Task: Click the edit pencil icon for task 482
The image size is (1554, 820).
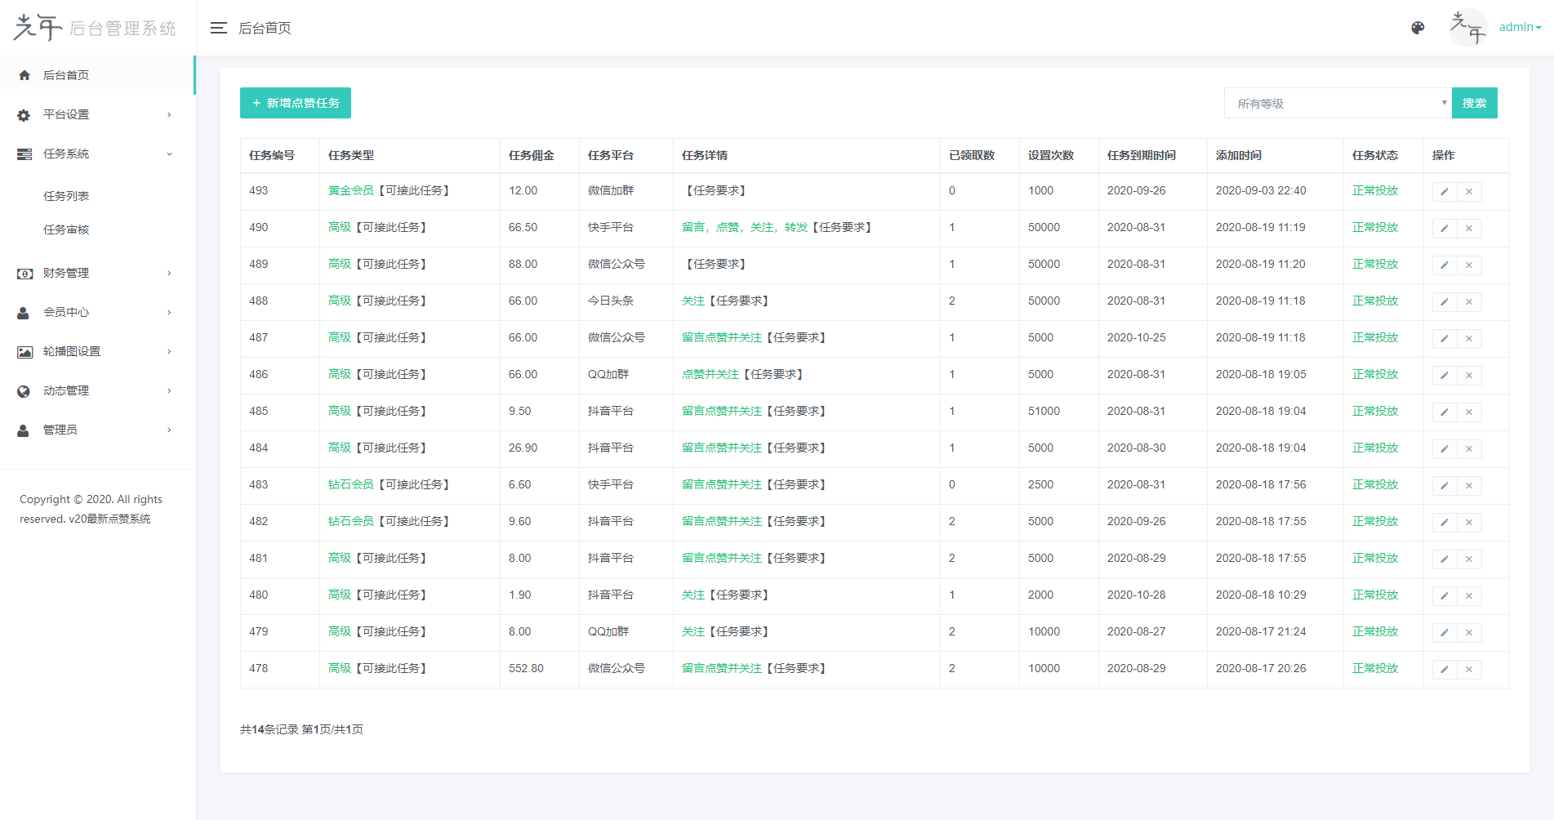Action: pyautogui.click(x=1444, y=523)
